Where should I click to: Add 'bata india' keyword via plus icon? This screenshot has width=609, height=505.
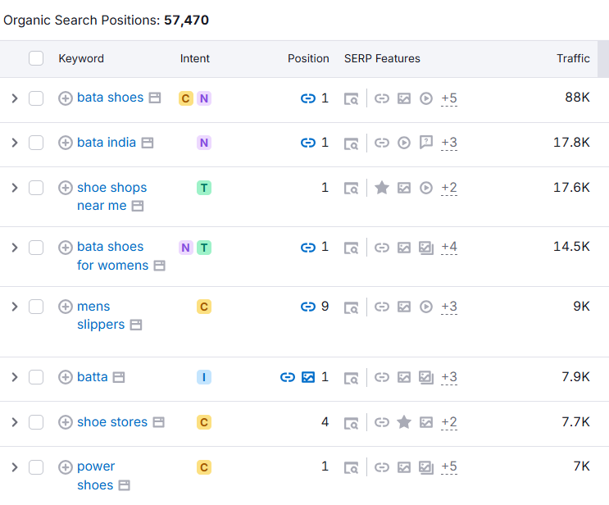tap(66, 143)
